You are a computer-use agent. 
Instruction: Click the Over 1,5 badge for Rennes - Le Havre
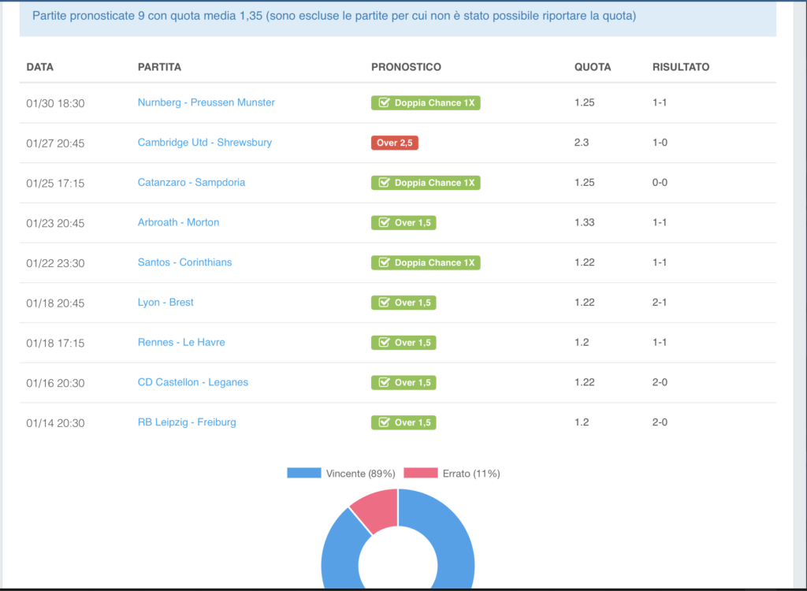pos(403,343)
